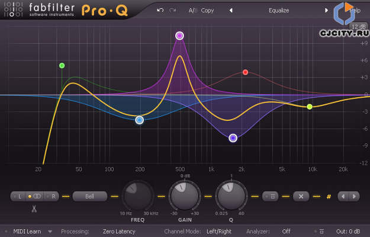Click the 200 frequency axis label
370x237 pixels.
pyautogui.click(x=140, y=169)
